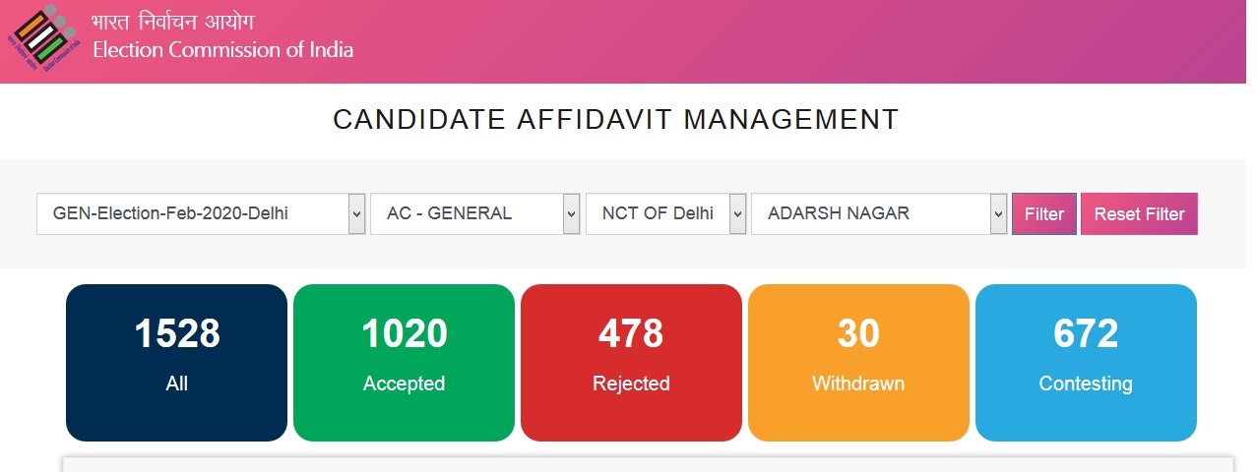Select the green Accepted card
The width and height of the screenshot is (1257, 472).
pos(404,363)
